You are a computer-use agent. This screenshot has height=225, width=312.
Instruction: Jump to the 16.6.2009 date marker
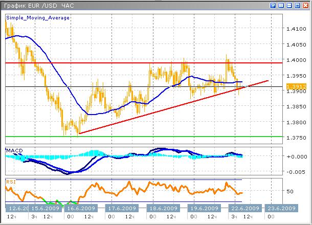tap(80, 209)
